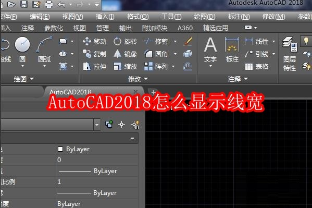
Task: Activate the Fillet (圆角) tool
Action: coord(156,54)
